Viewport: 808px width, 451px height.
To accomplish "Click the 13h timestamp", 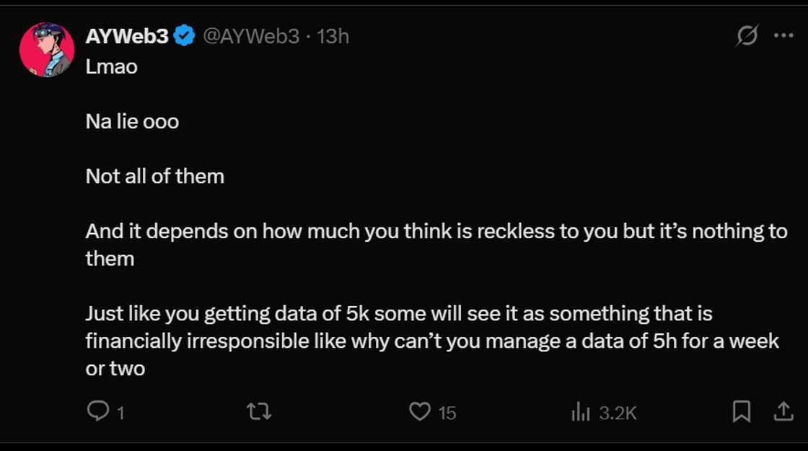I will [333, 36].
